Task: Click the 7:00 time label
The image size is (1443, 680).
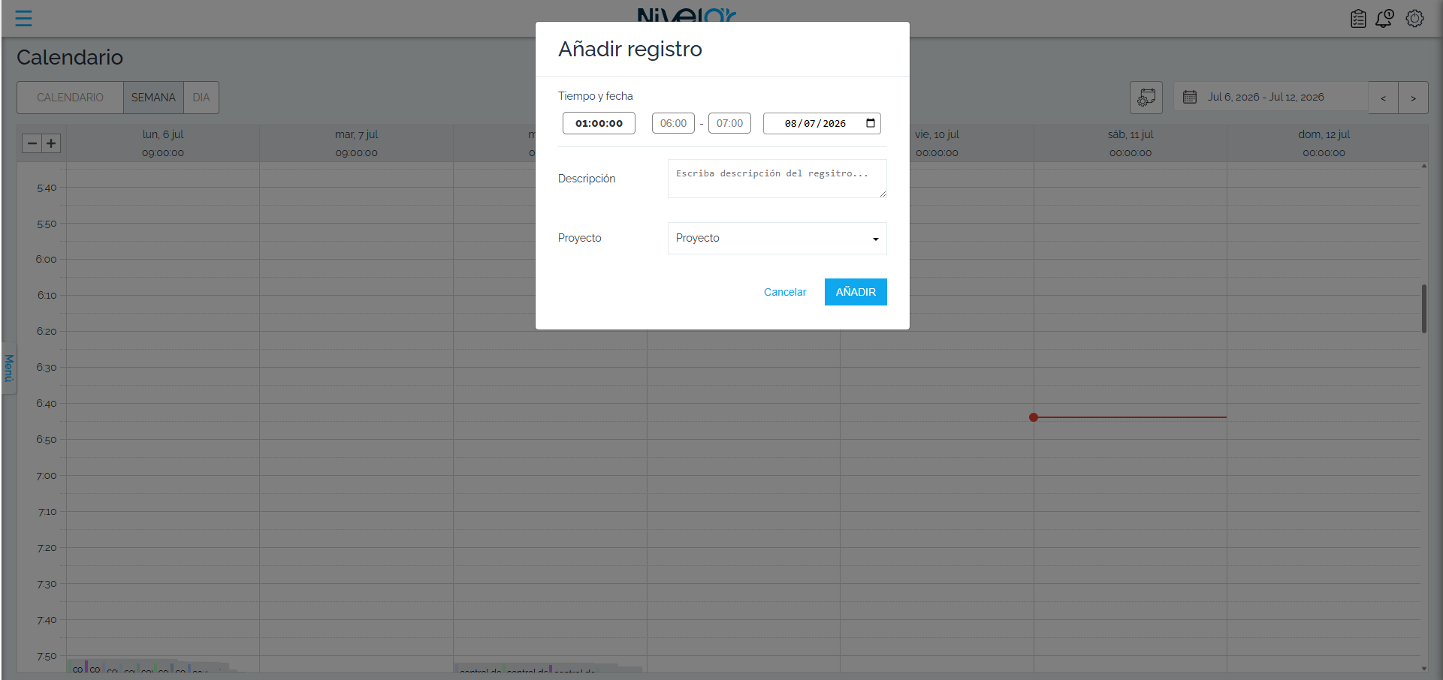Action: tap(47, 476)
